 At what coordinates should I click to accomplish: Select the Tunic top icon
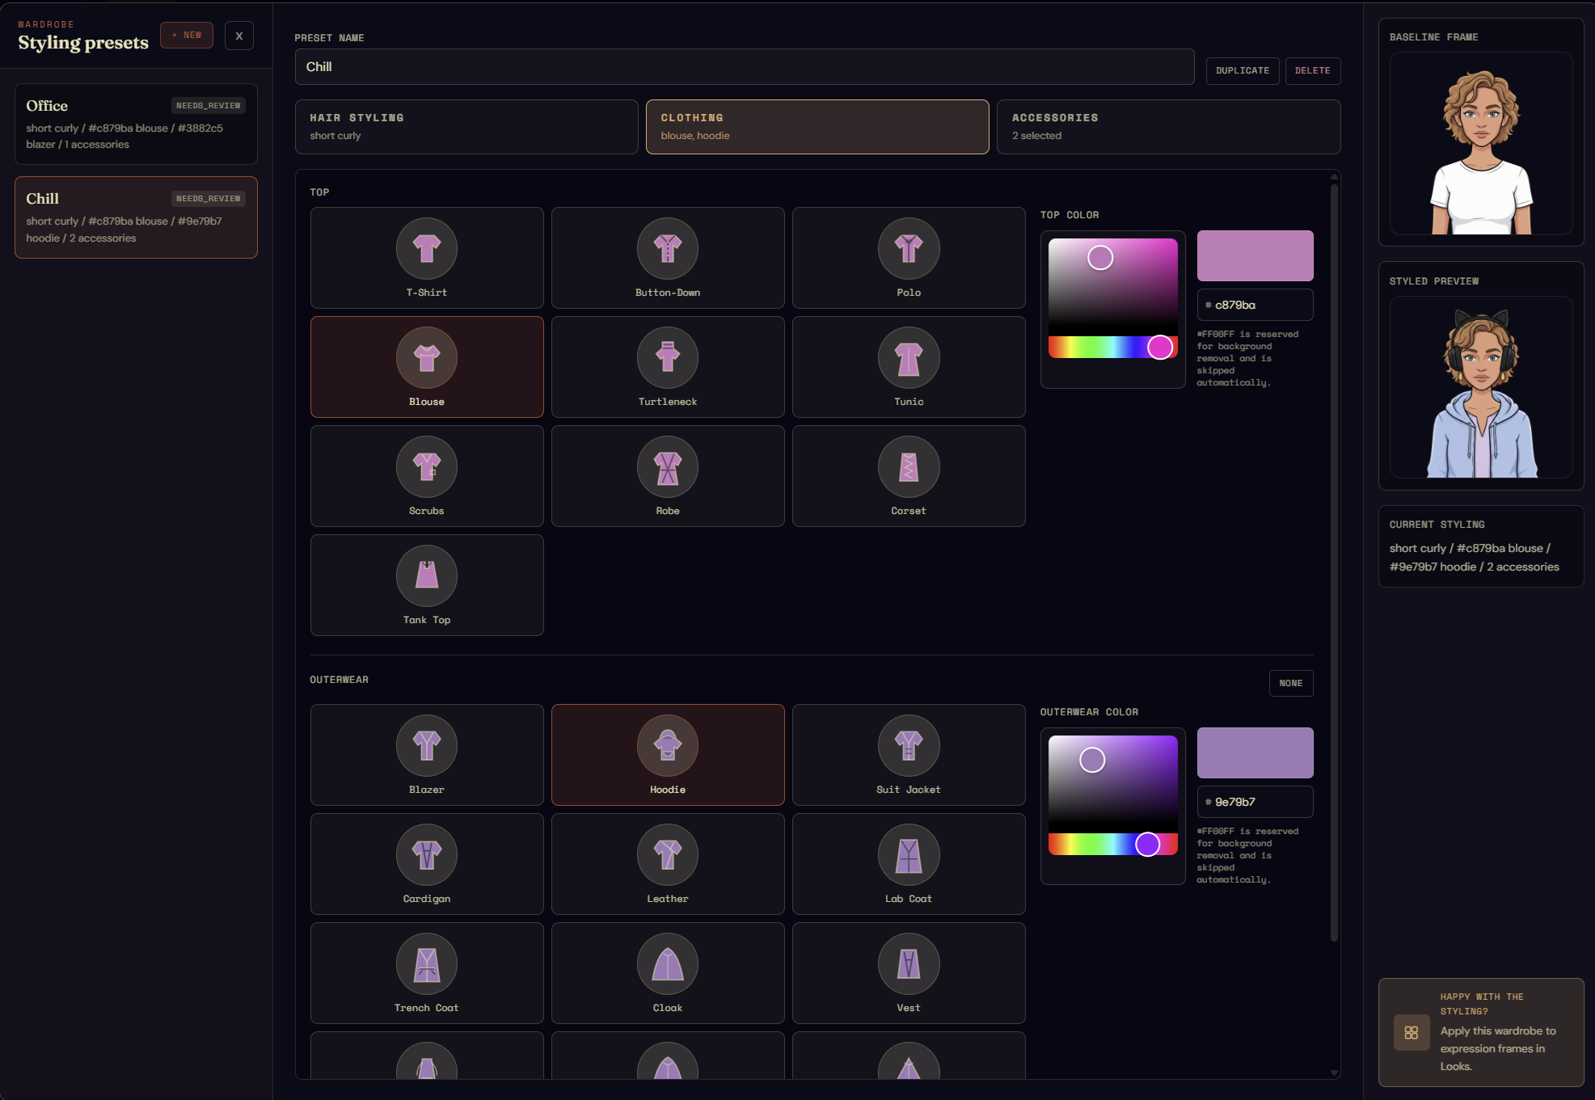coord(909,357)
